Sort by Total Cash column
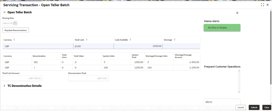The image size is (272, 111). click(86, 40)
